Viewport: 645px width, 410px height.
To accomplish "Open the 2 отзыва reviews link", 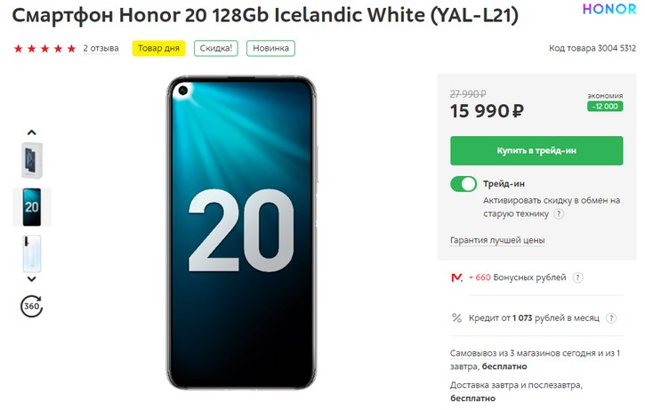I will click(x=101, y=49).
